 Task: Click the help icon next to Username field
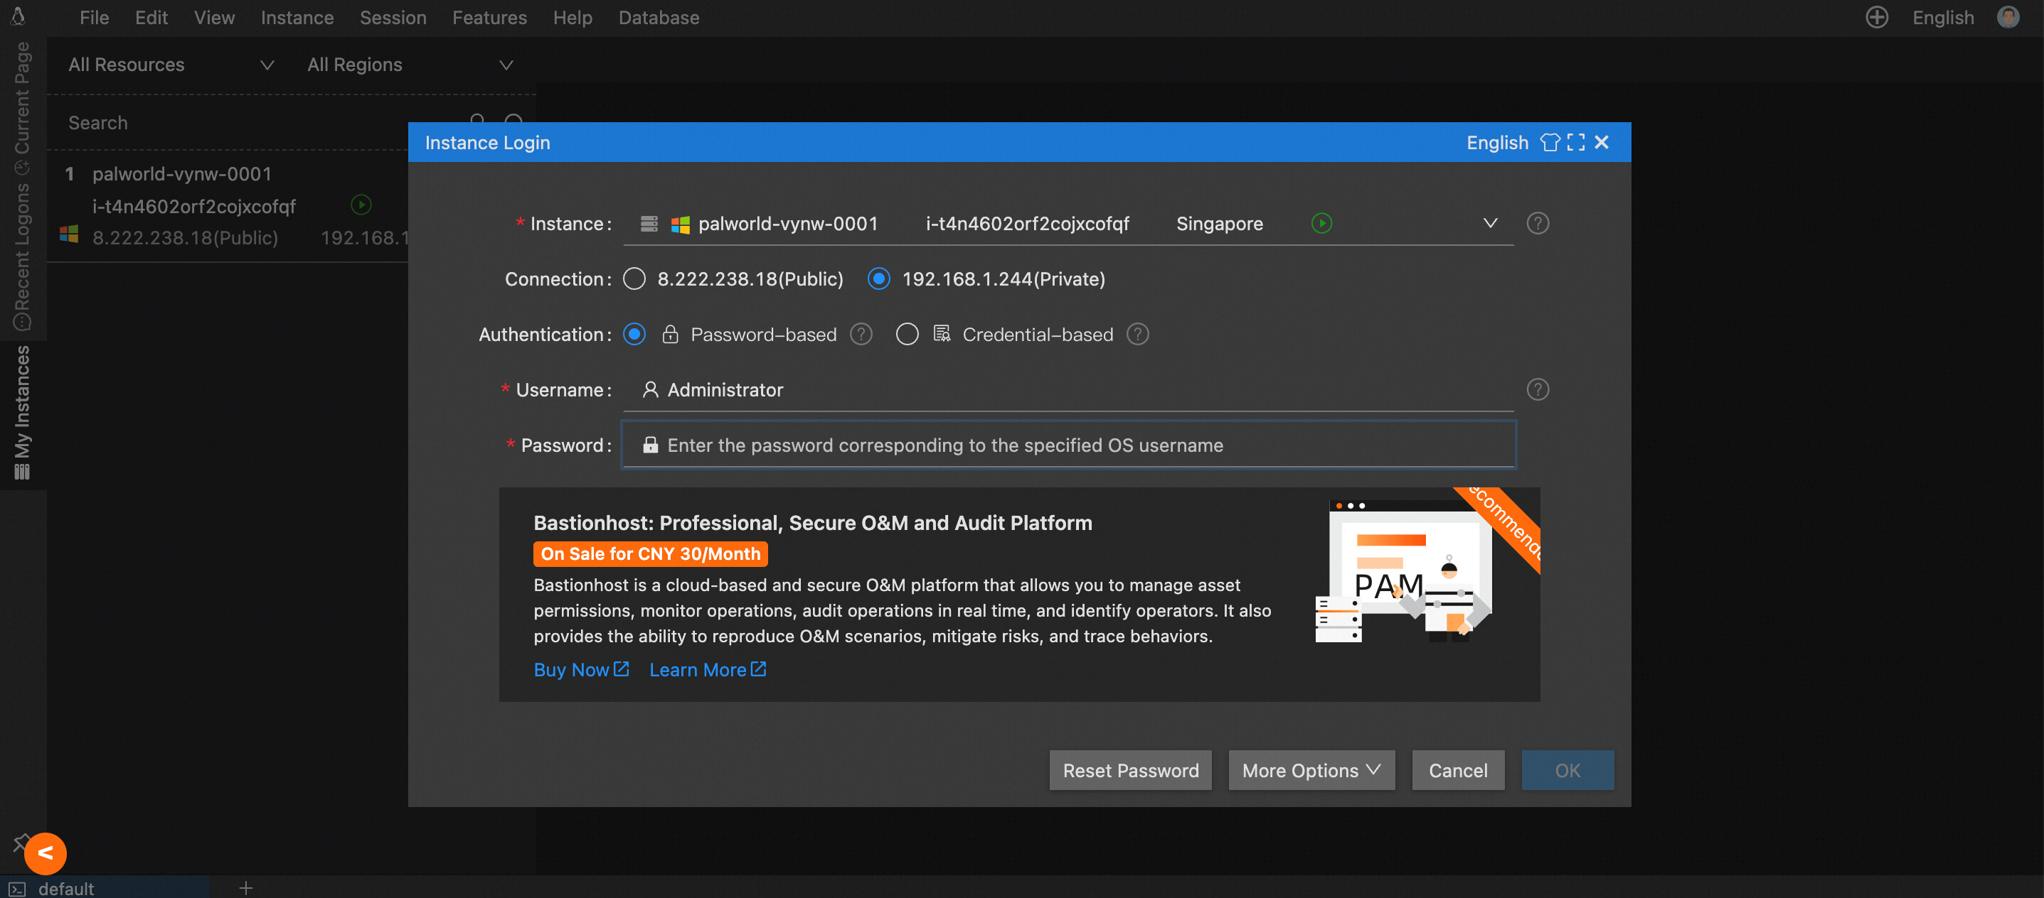coord(1538,390)
